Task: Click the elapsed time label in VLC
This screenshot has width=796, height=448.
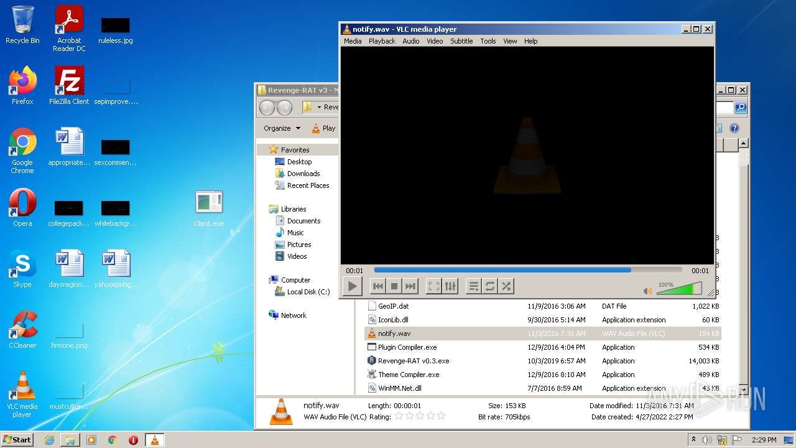Action: pos(354,271)
